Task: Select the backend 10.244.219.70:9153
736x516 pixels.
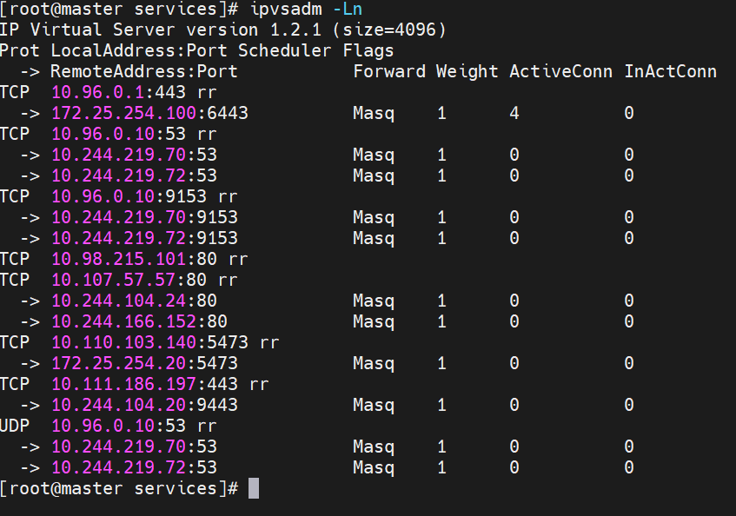Action: [x=144, y=217]
